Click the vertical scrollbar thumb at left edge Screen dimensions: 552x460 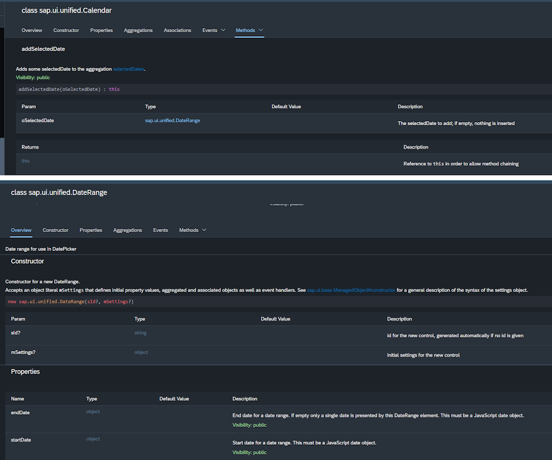(2, 156)
